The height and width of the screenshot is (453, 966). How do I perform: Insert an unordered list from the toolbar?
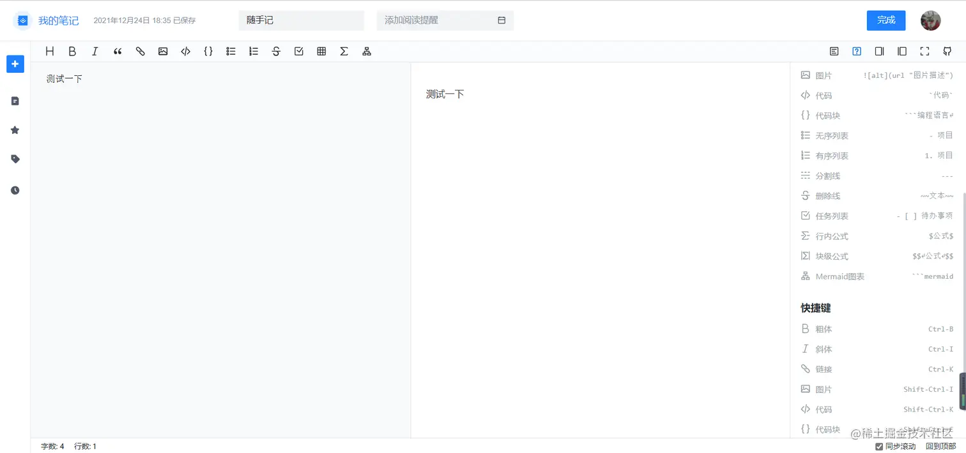pos(231,52)
